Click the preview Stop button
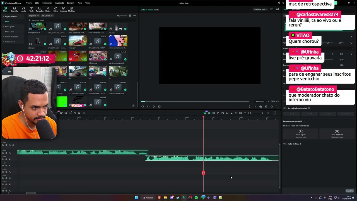The image size is (357, 201). tap(159, 106)
